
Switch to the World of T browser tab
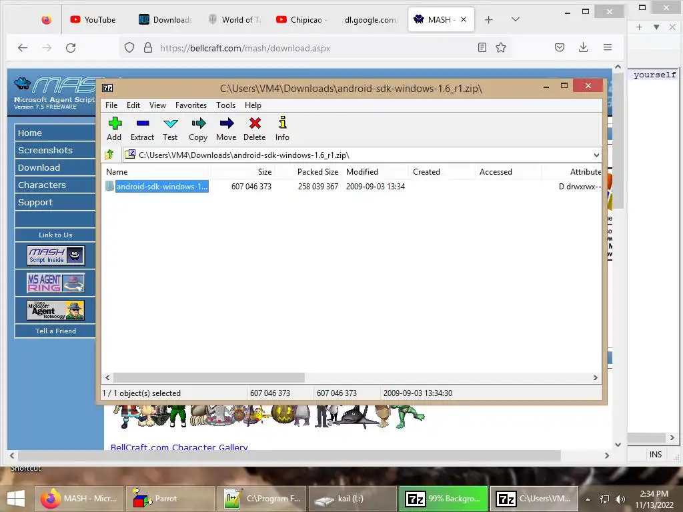pos(235,19)
